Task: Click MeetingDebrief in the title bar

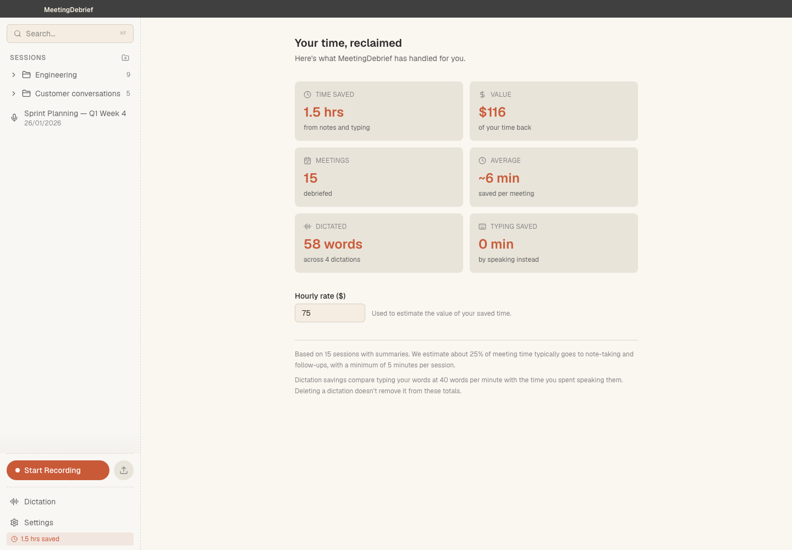Action: [69, 9]
